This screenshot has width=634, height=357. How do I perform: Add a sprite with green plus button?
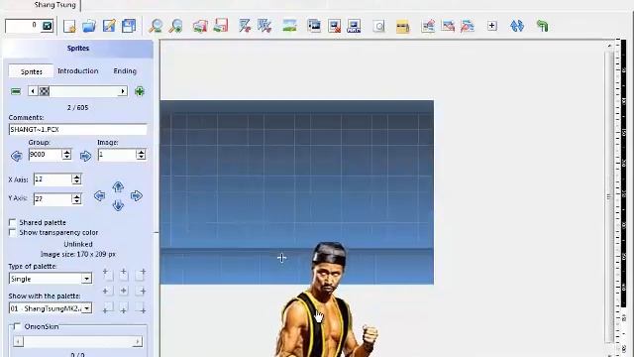[140, 91]
